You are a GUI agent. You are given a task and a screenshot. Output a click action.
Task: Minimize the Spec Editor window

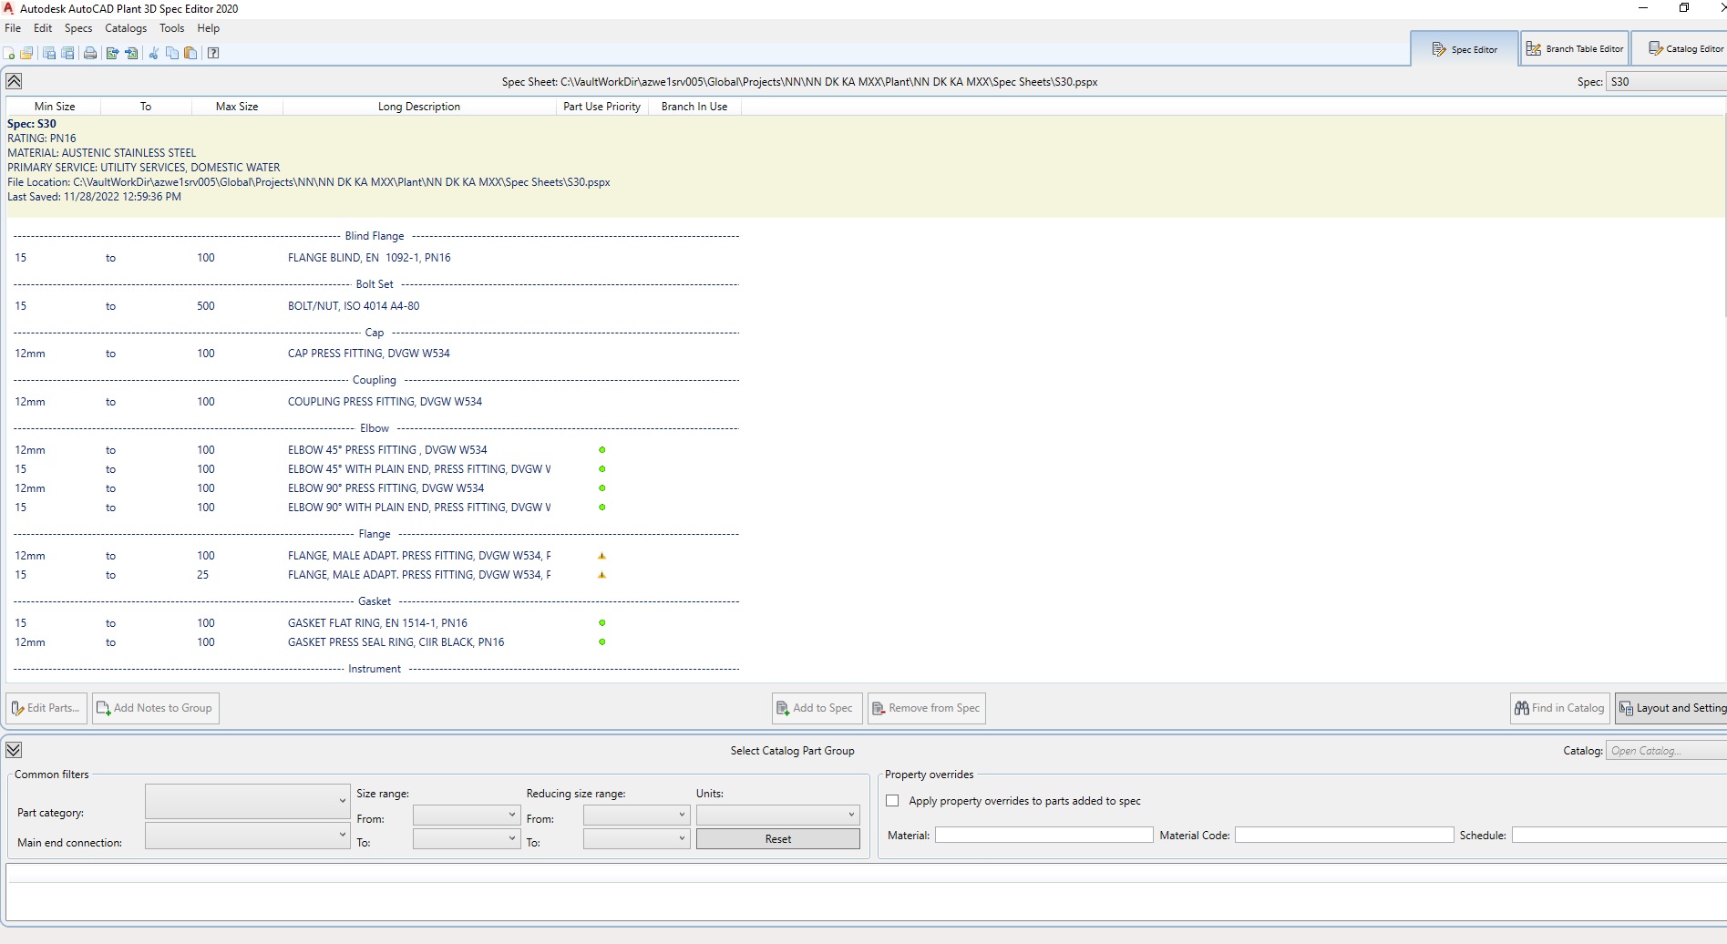coord(1643,8)
